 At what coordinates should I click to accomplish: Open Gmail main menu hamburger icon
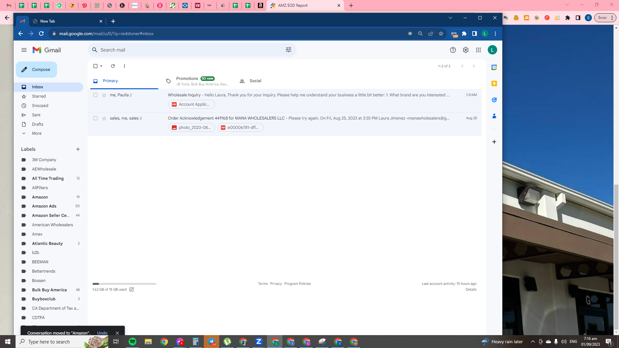pyautogui.click(x=24, y=50)
